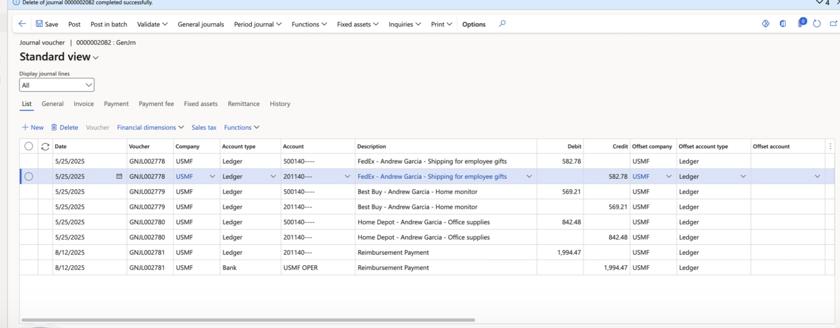The image size is (840, 328).
Task: Open Office app integration icon
Action: 783,24
